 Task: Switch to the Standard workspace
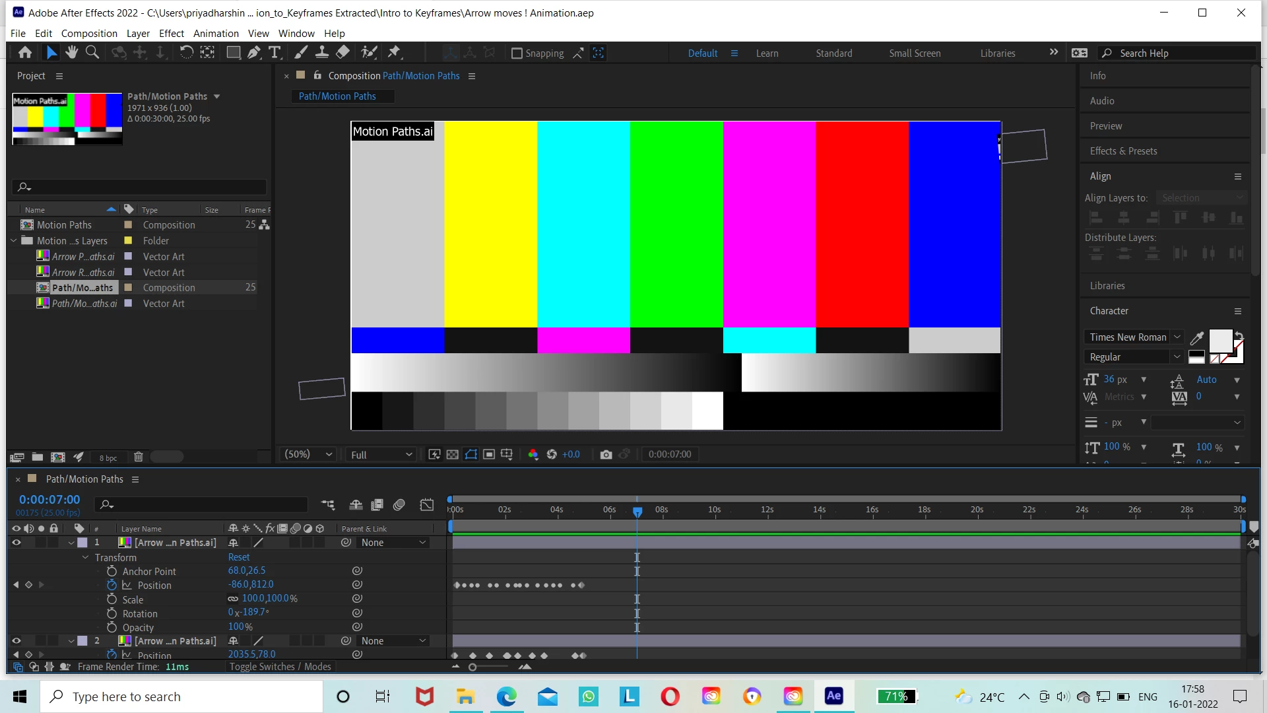pos(833,53)
